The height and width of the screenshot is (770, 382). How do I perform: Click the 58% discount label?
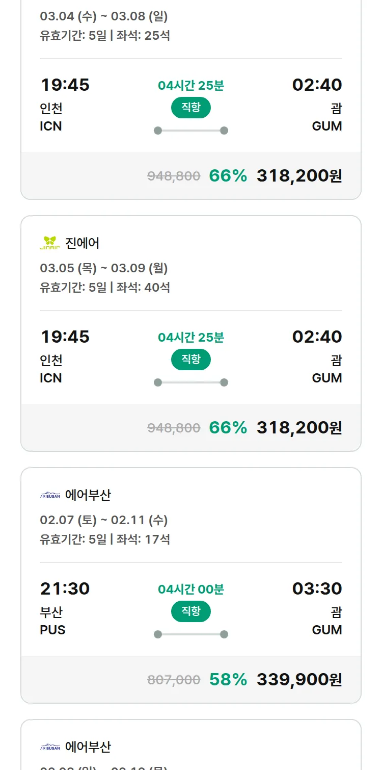click(228, 679)
